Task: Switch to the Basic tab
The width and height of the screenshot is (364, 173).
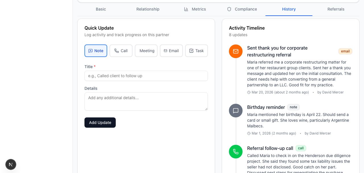Action: [x=101, y=9]
